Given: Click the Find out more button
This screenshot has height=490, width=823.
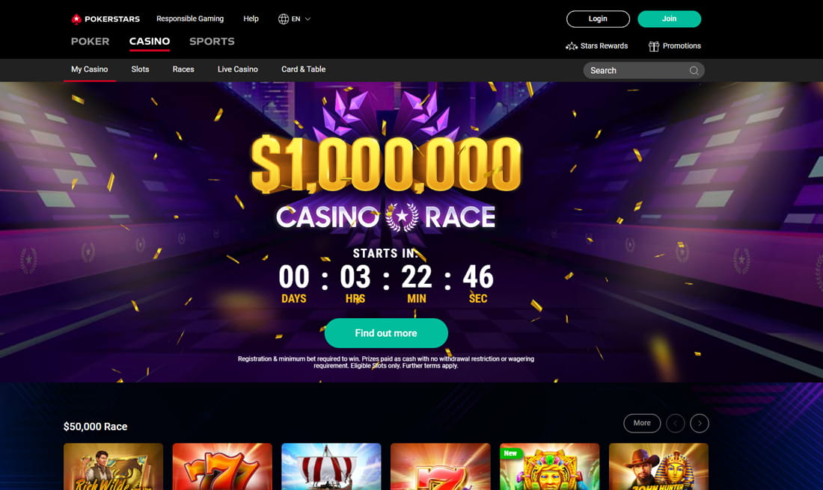Looking at the screenshot, I should (x=386, y=333).
